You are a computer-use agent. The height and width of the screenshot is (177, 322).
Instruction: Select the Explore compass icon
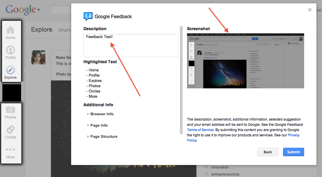tap(11, 70)
